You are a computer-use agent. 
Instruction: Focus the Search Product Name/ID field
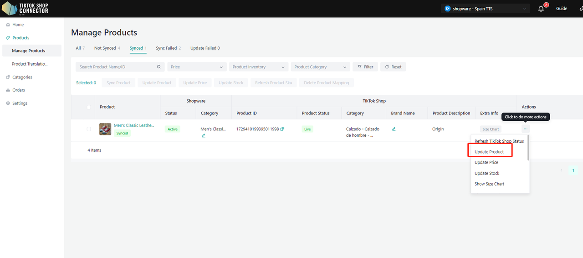click(116, 67)
